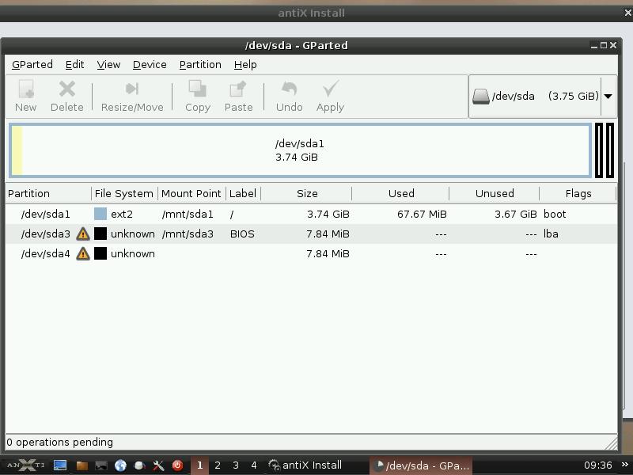Open the View menu

[x=108, y=65]
